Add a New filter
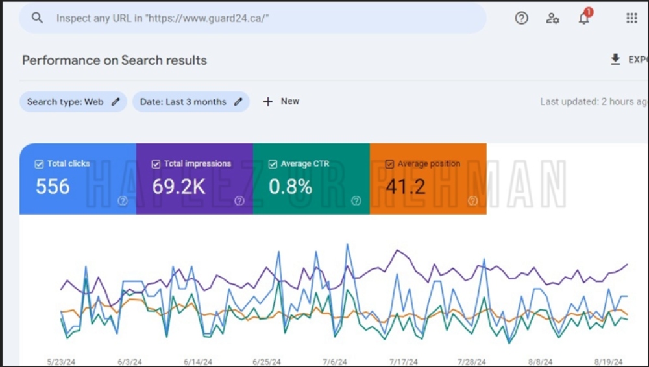649x367 pixels. 281,101
